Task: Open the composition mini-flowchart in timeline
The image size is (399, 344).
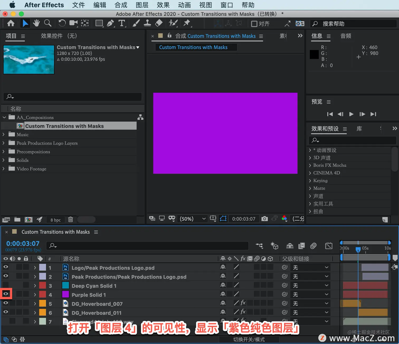Action: click(259, 246)
